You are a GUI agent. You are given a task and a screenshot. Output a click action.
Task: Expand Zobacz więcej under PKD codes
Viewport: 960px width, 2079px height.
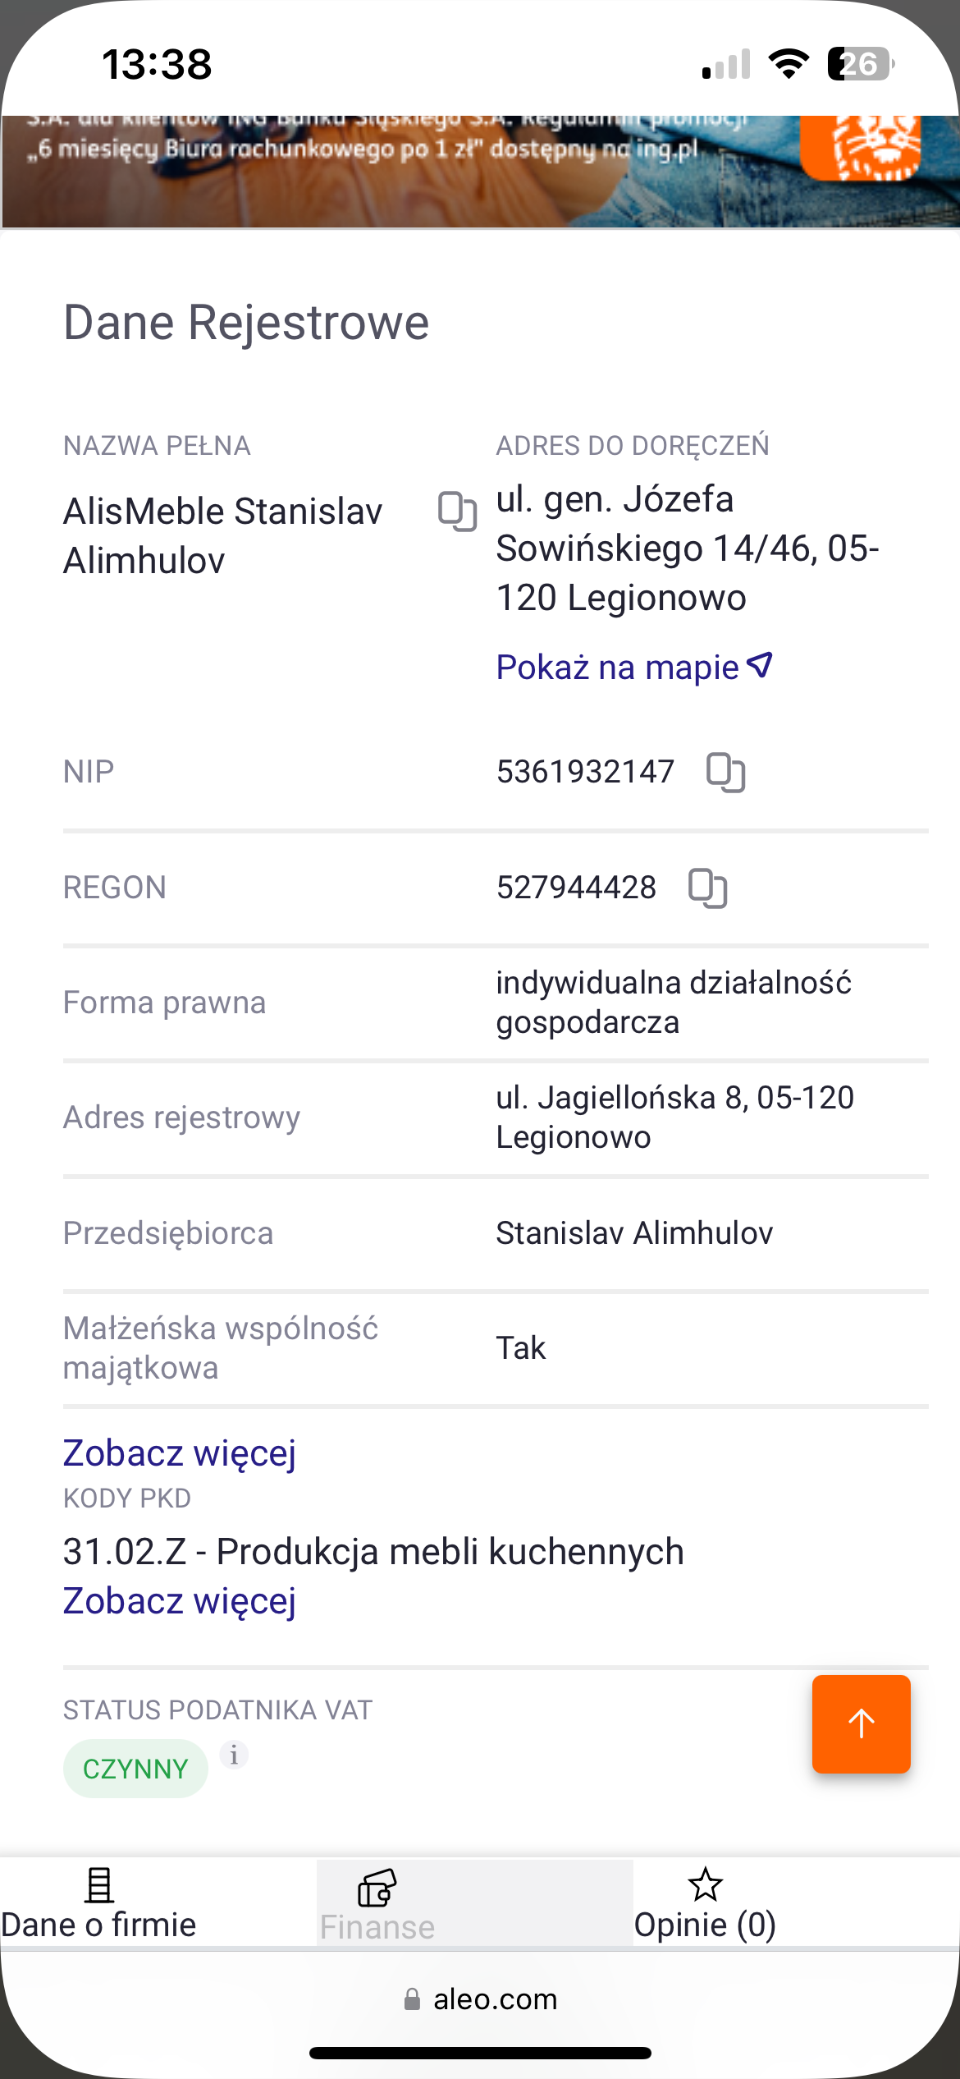179,1600
